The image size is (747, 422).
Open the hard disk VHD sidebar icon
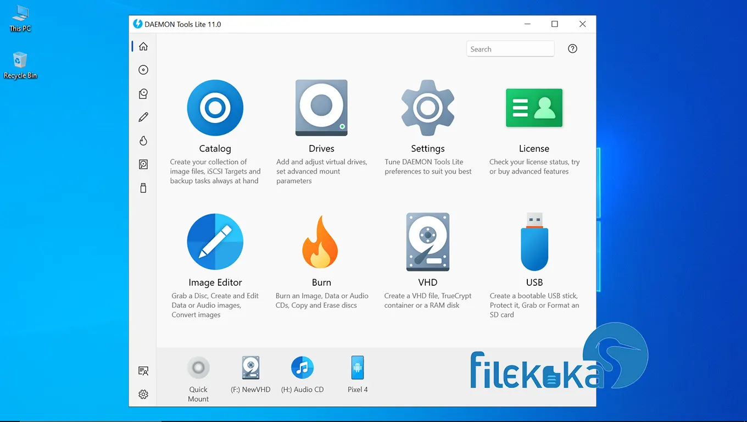click(143, 164)
